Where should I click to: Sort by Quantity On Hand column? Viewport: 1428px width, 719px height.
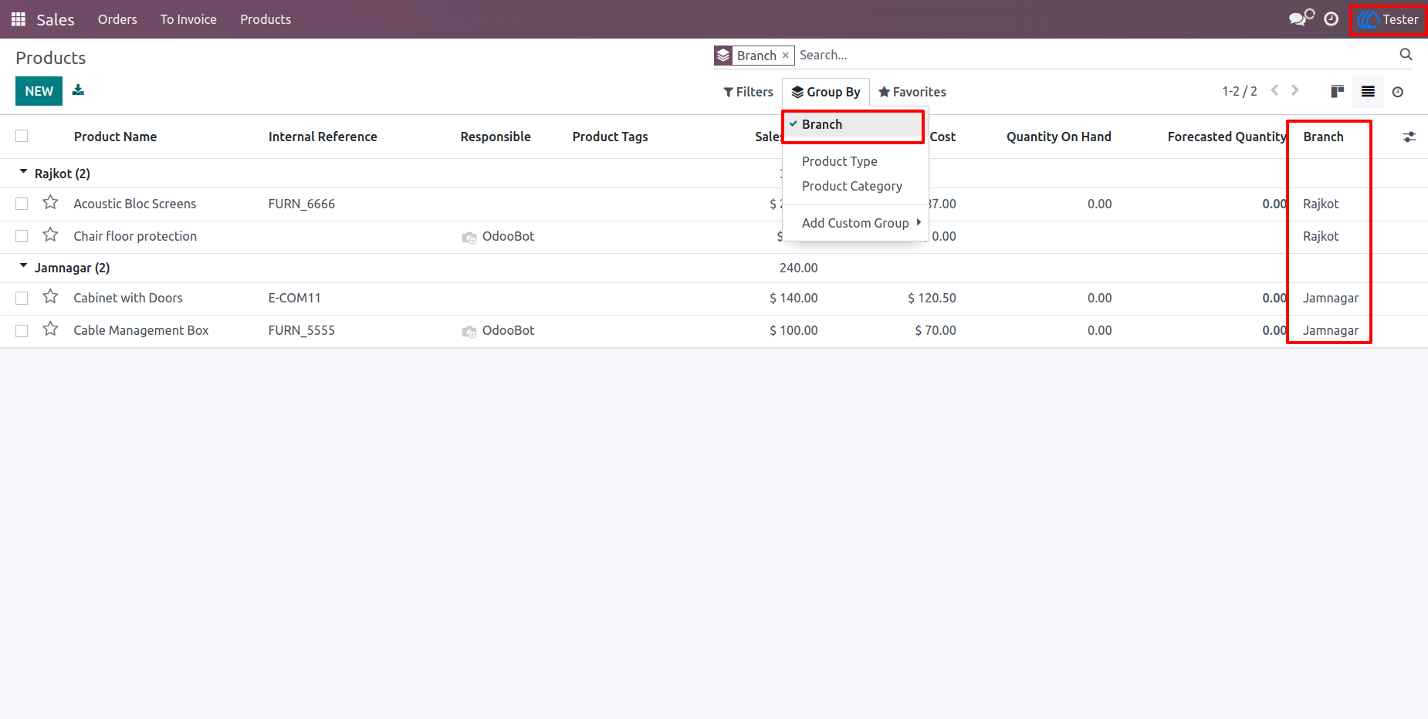pyautogui.click(x=1058, y=137)
